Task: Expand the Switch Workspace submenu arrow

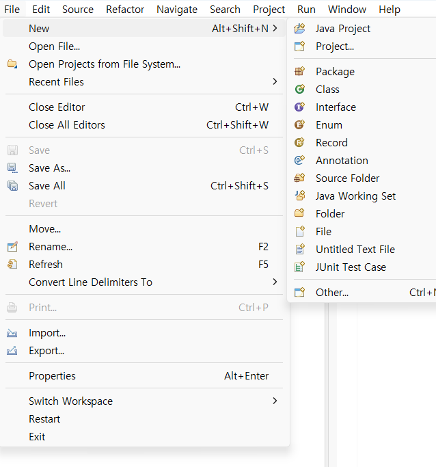Action: tap(275, 401)
